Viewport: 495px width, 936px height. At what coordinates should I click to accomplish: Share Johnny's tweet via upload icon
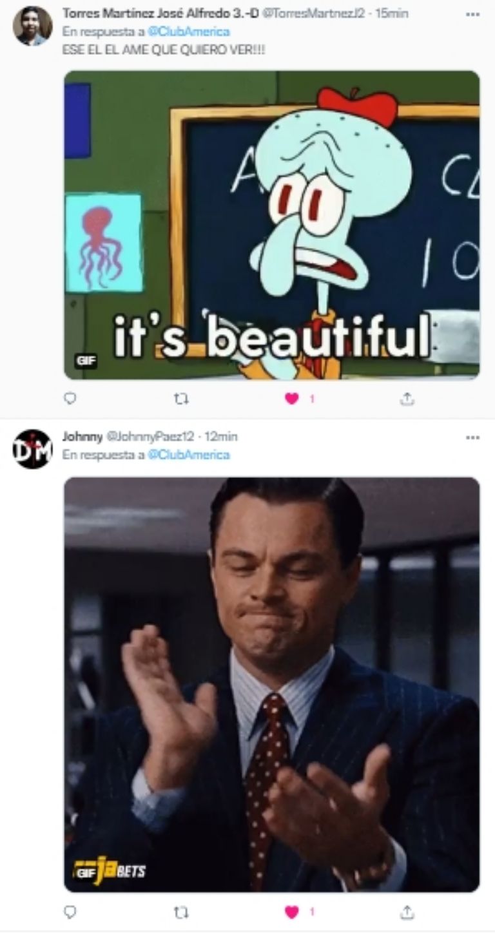pos(407,912)
